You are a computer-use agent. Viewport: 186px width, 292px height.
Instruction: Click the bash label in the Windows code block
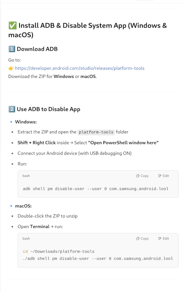[26, 176]
